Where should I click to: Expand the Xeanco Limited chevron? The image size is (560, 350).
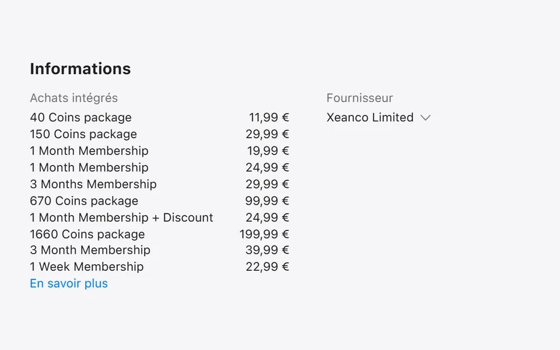[425, 118]
